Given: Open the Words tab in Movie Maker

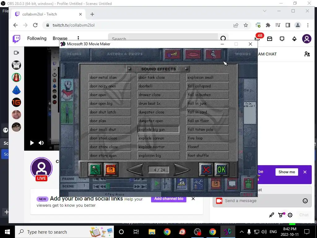Looking at the screenshot, I should [242, 54].
